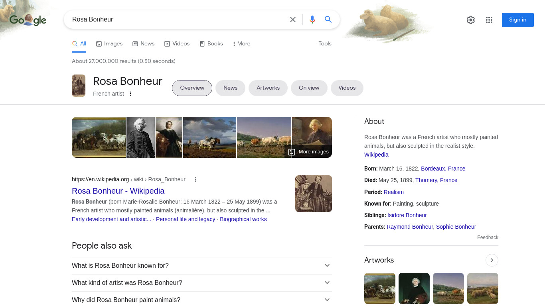Expand 'What kind of artist was Rosa Bonheur?'

[x=202, y=282]
